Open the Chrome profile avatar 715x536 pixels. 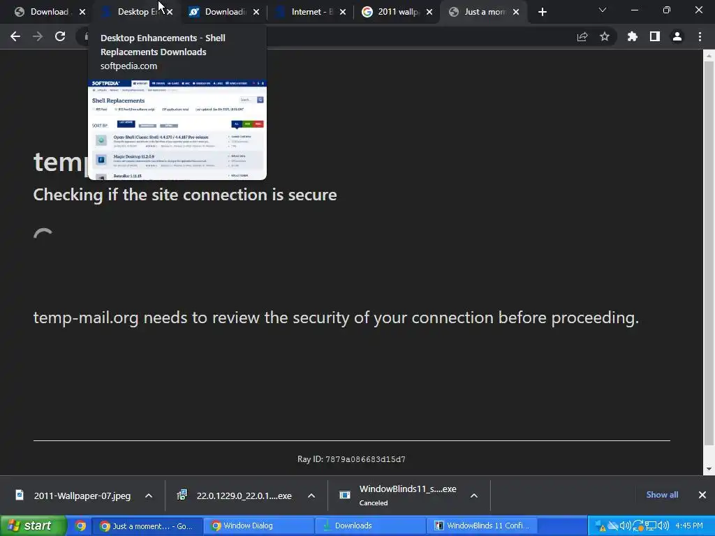[x=677, y=36]
